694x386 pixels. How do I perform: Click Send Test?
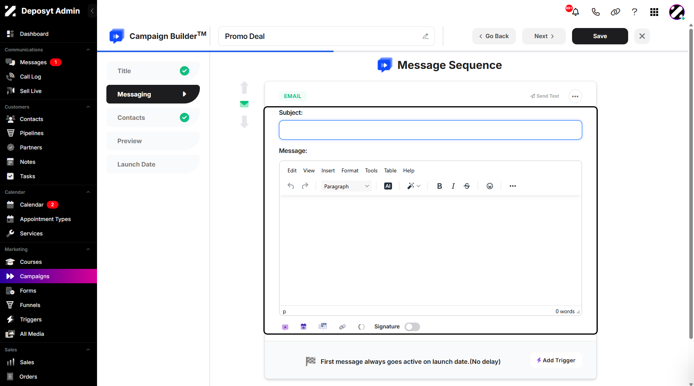545,96
